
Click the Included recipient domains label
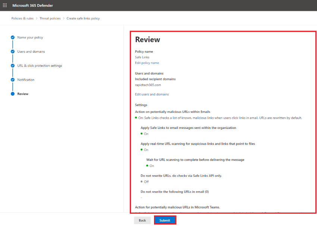155,79
